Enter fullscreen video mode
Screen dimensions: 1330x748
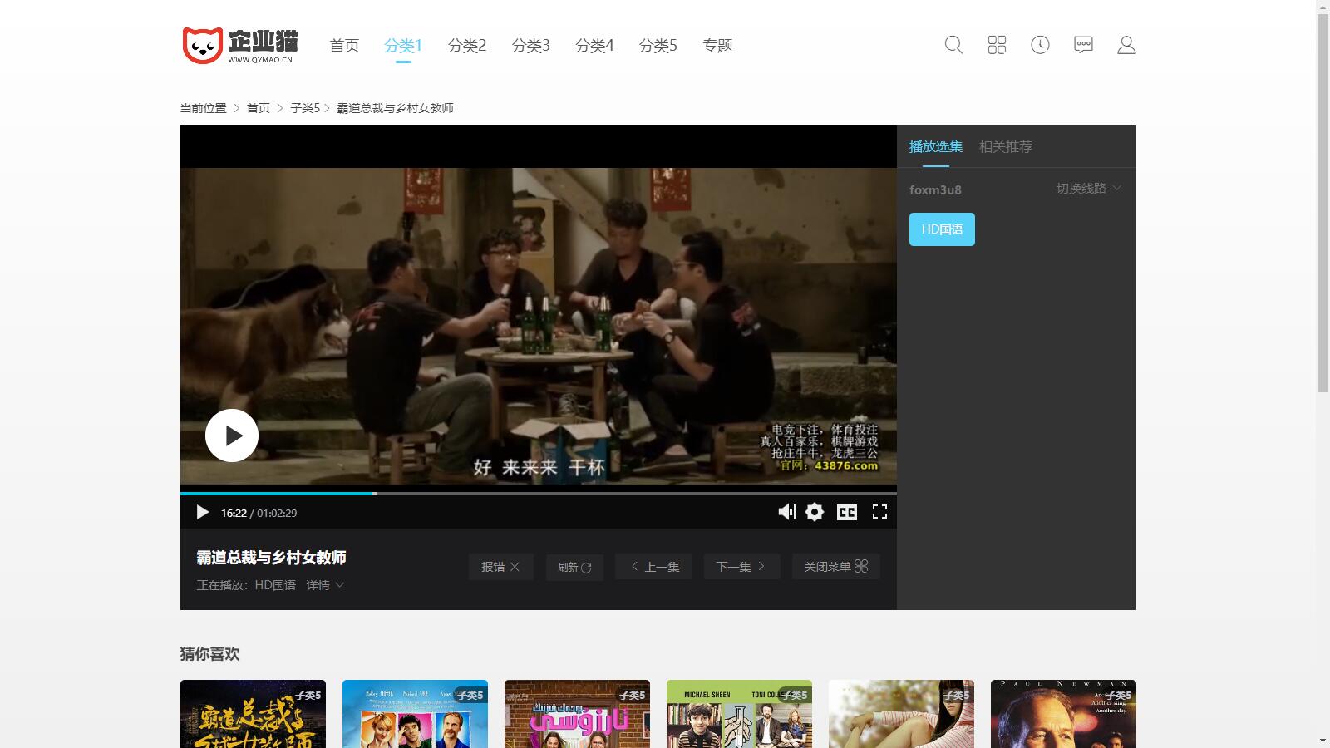point(879,512)
